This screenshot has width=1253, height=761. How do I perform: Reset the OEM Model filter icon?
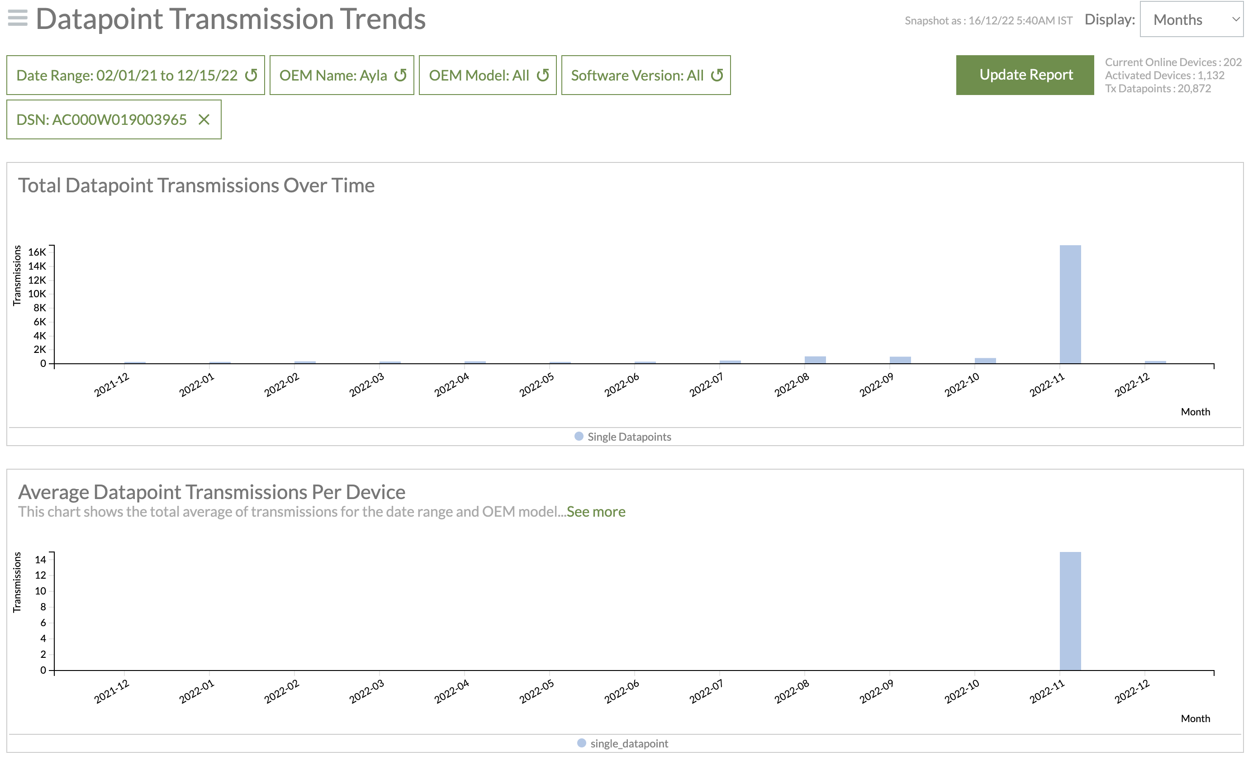click(543, 75)
